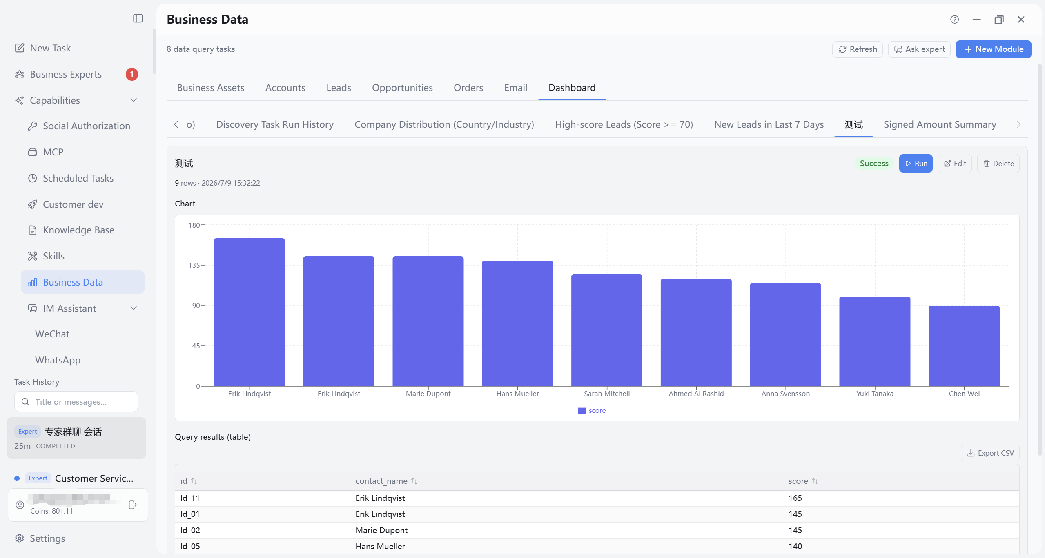
Task: Run the 测试 query
Action: [x=916, y=164]
